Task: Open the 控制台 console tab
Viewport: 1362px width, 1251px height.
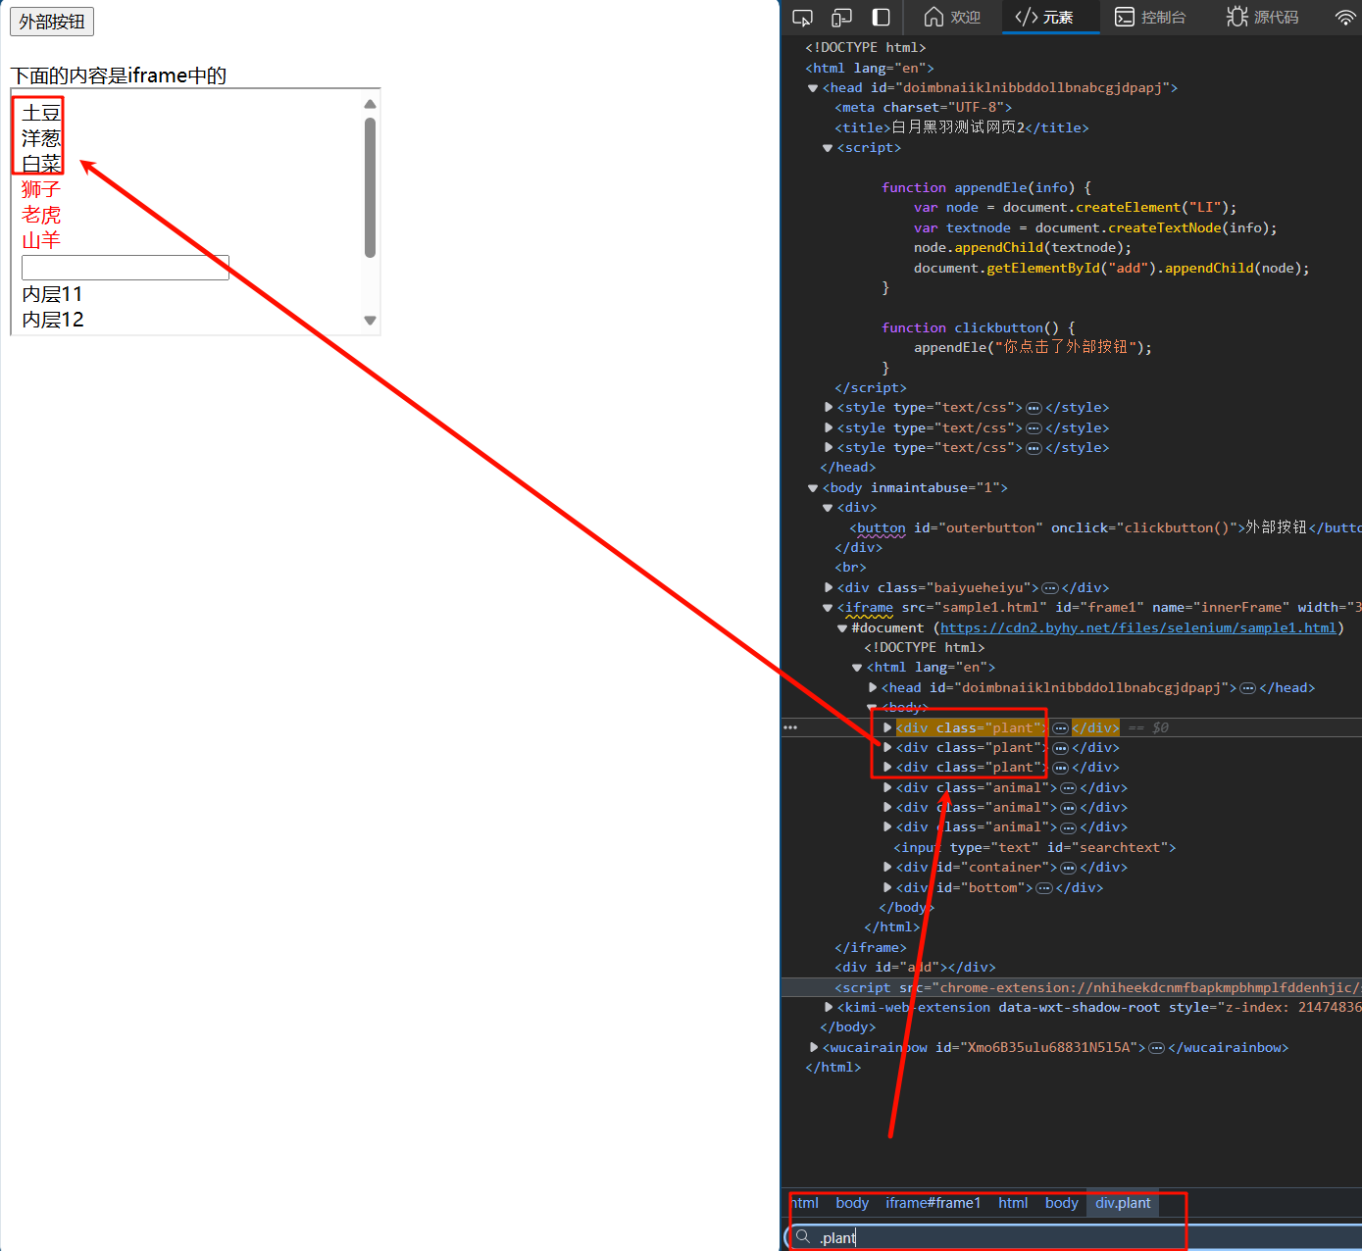Action: [1150, 17]
